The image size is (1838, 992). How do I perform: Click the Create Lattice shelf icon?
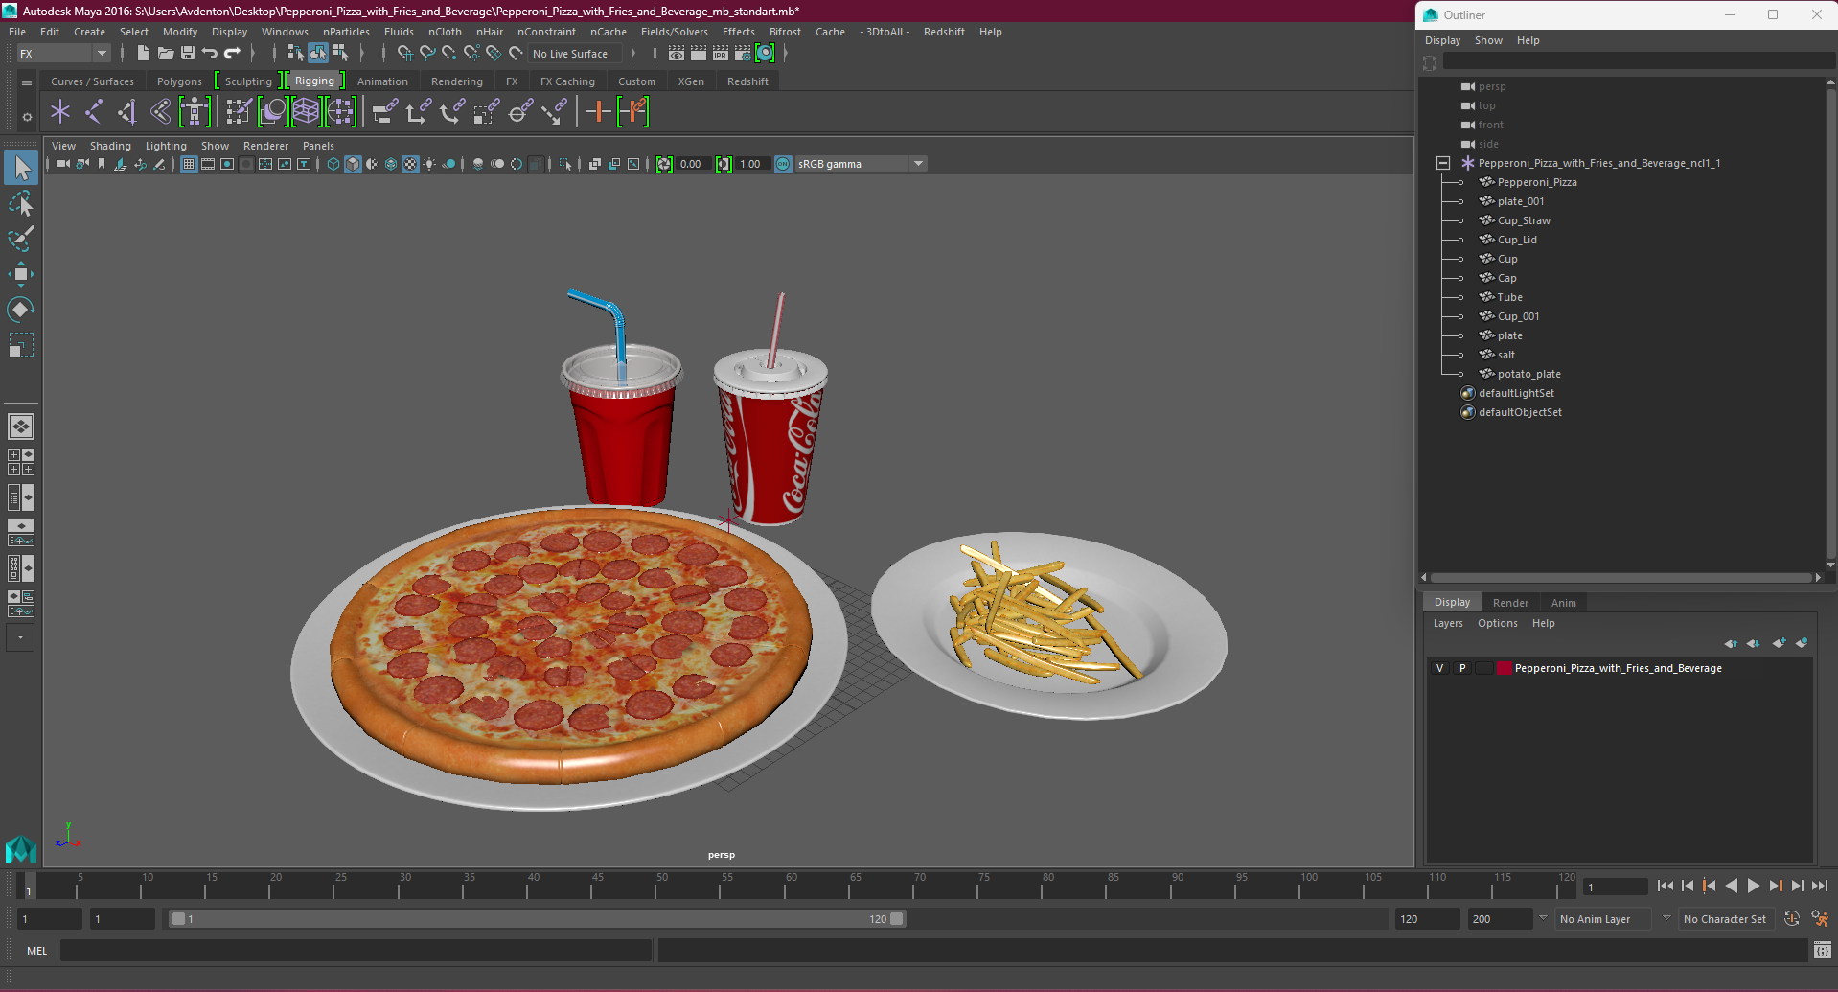tap(306, 112)
